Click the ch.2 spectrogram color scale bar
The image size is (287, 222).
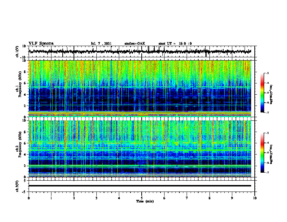point(262,153)
